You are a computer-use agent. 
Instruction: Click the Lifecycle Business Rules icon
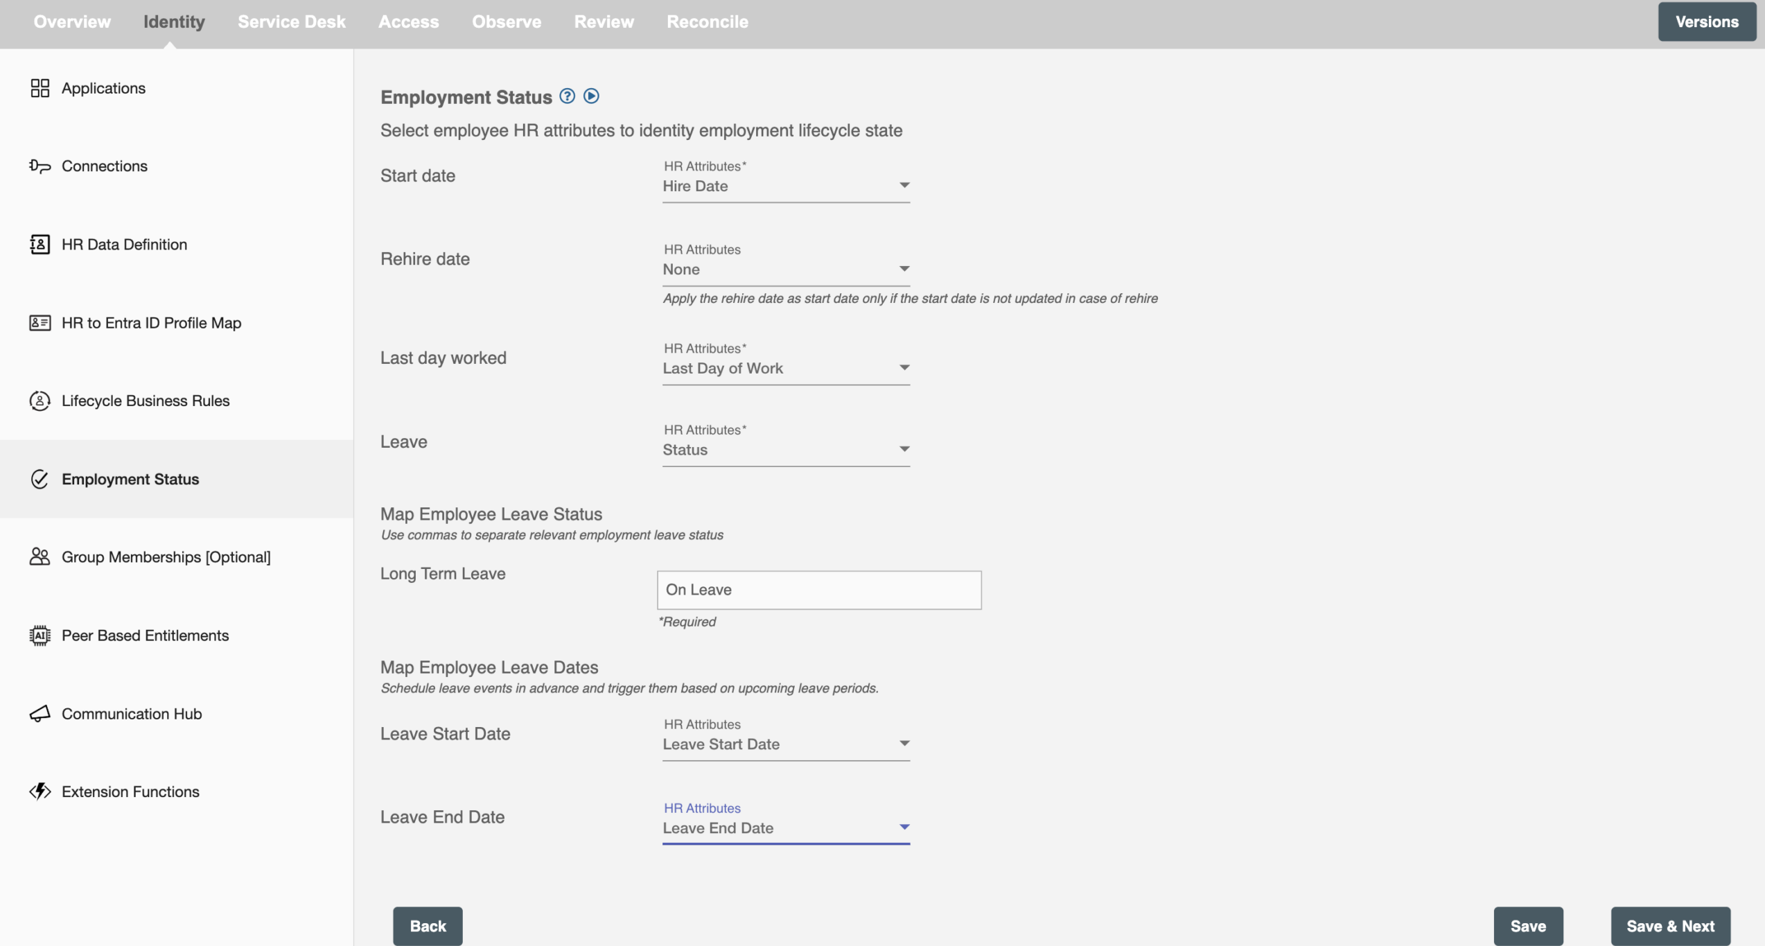(39, 401)
